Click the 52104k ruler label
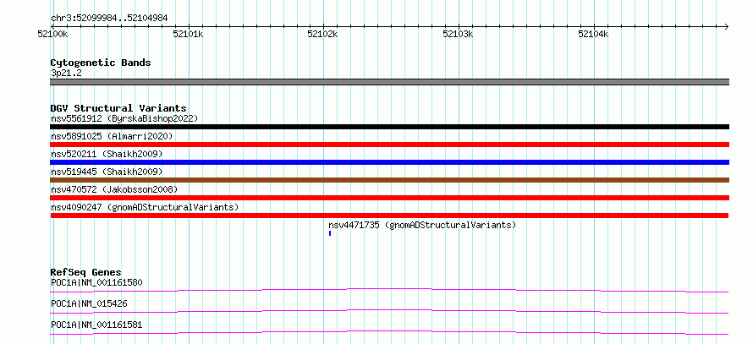This screenshot has height=344, width=753. pos(594,34)
